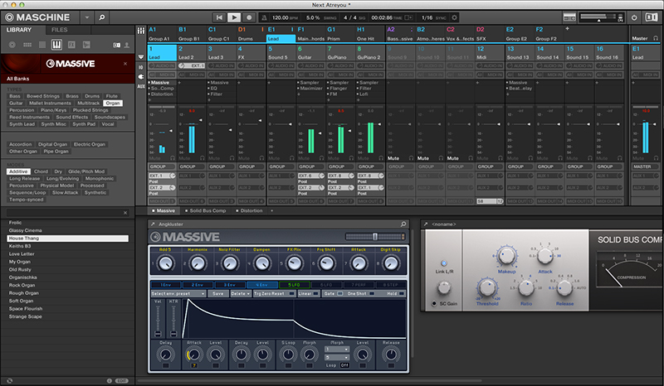Click the search magnifier icon beside Maschine logo

tap(100, 17)
